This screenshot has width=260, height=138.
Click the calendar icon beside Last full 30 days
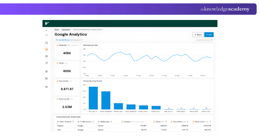pyautogui.click(x=57, y=40)
